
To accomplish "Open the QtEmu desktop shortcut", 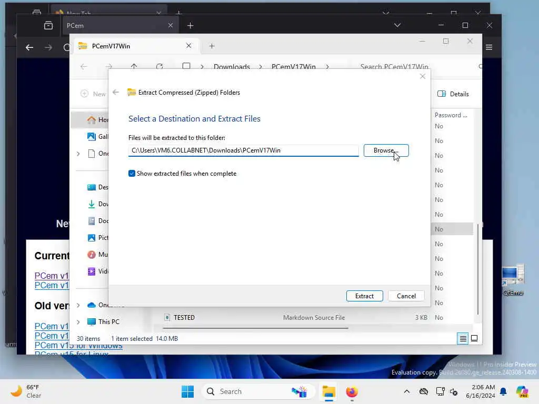I will 513,280.
